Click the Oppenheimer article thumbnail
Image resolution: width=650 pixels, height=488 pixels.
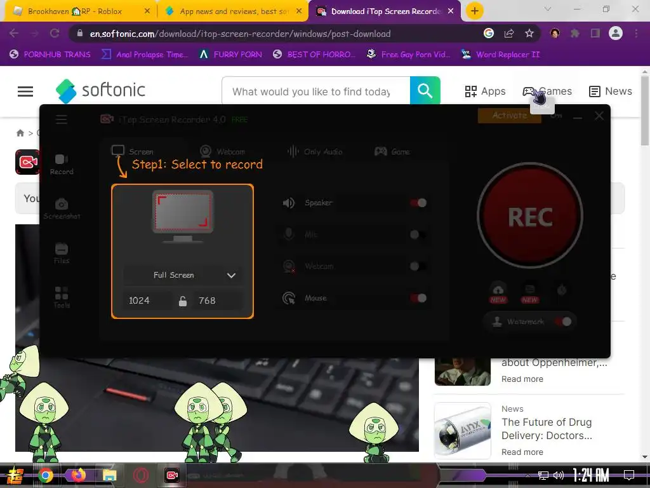coord(463,372)
